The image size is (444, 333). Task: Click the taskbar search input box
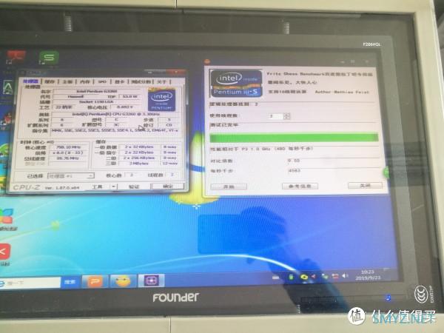tap(30, 283)
